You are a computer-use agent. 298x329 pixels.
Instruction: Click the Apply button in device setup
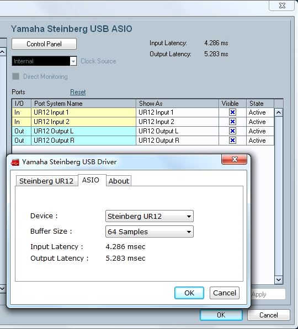[x=268, y=294]
